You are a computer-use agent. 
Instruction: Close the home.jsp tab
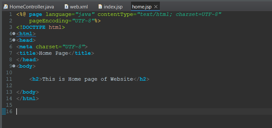[156, 7]
